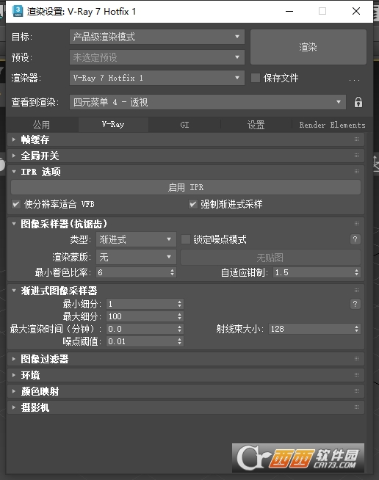The height and width of the screenshot is (480, 379).
Task: Adjust the 射线束大小 spinner arrows
Action: [356, 329]
